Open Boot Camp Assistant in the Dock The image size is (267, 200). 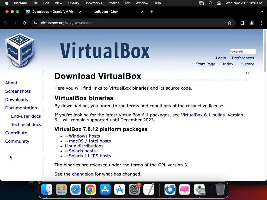tap(199, 189)
